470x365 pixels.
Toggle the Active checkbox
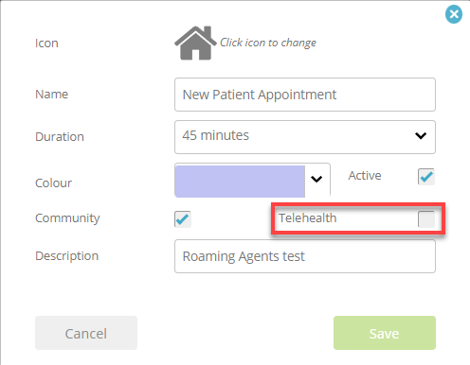[x=426, y=176]
